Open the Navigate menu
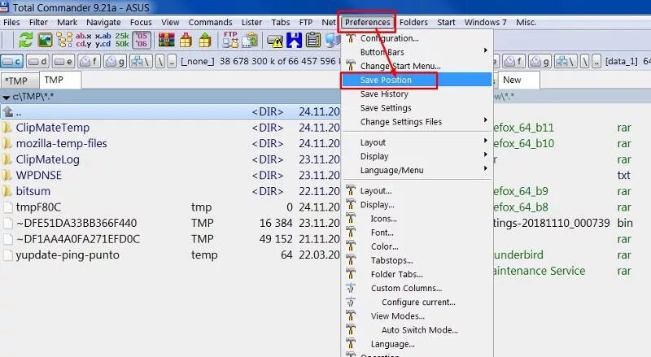The width and height of the screenshot is (651, 357). point(103,23)
